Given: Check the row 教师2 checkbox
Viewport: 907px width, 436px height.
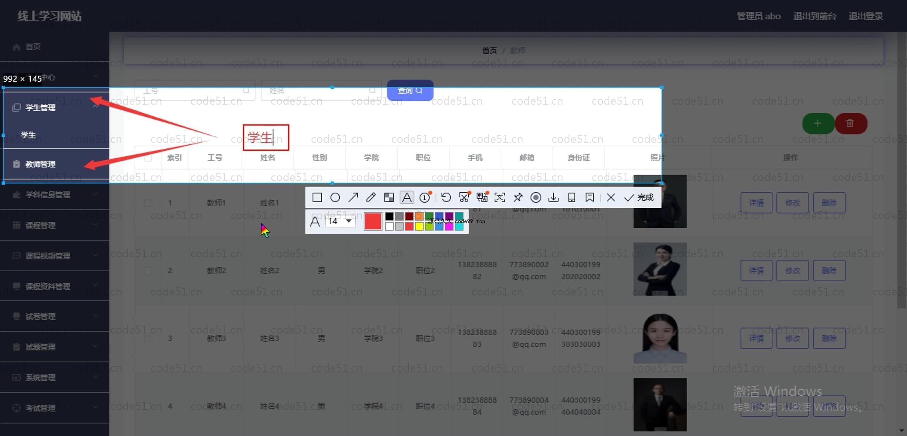Looking at the screenshot, I should coord(147,271).
